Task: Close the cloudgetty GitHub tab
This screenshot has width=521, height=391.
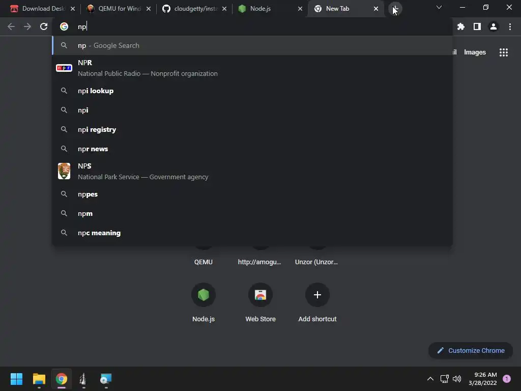Action: point(224,9)
